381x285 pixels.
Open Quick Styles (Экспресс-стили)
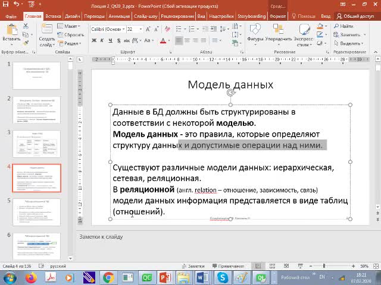pos(304,35)
